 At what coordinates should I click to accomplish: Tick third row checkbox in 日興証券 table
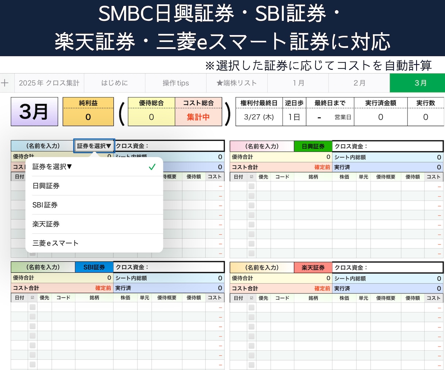(x=251, y=205)
